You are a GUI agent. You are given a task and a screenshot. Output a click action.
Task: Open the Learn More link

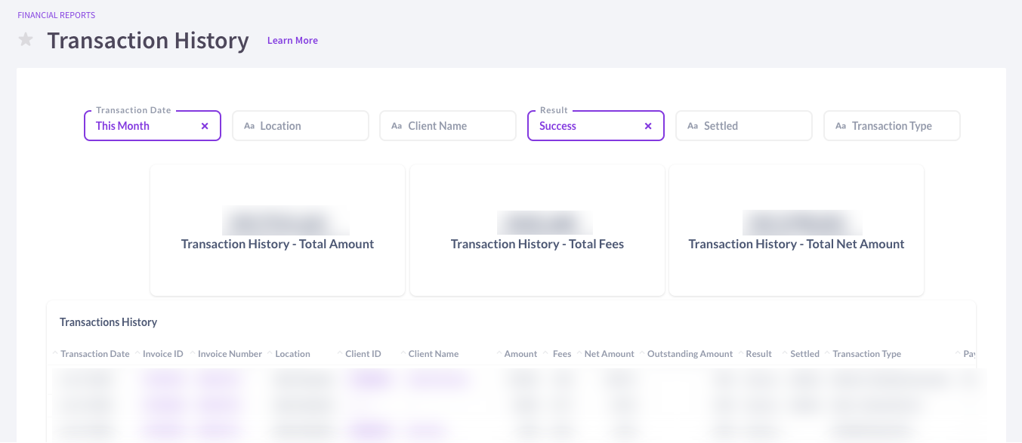pyautogui.click(x=292, y=40)
